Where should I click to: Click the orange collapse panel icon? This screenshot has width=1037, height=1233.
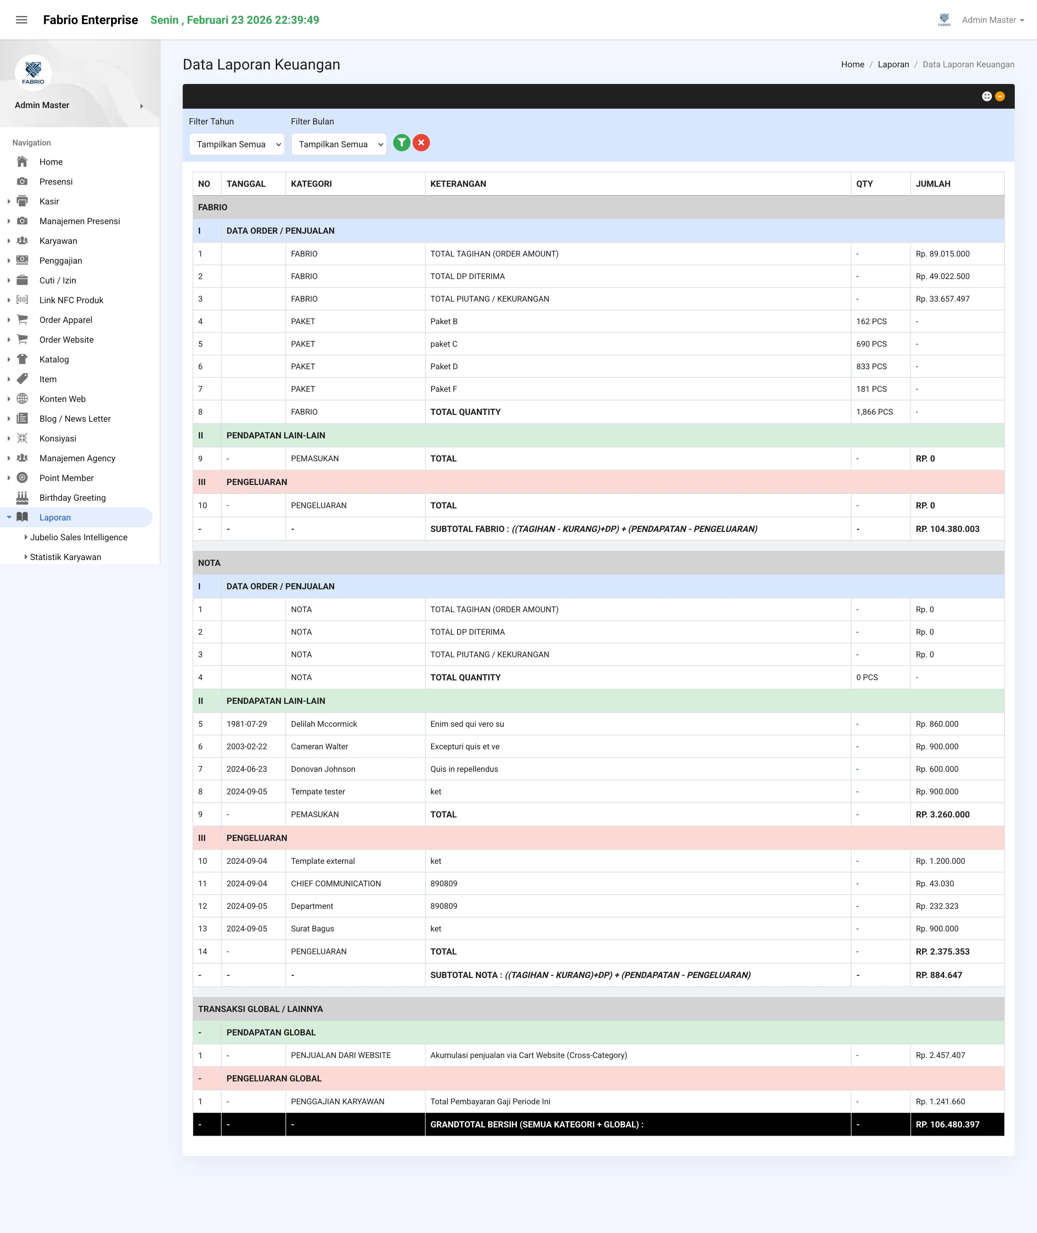[999, 96]
